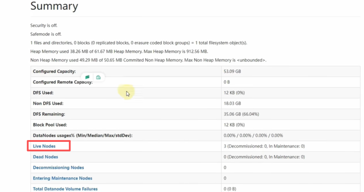Screen dimensions: 364x192
Task: Select the 0 B remote capacity value
Action: pyautogui.click(x=227, y=82)
